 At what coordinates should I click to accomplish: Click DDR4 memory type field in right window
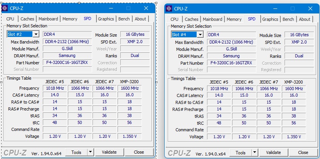231,35
